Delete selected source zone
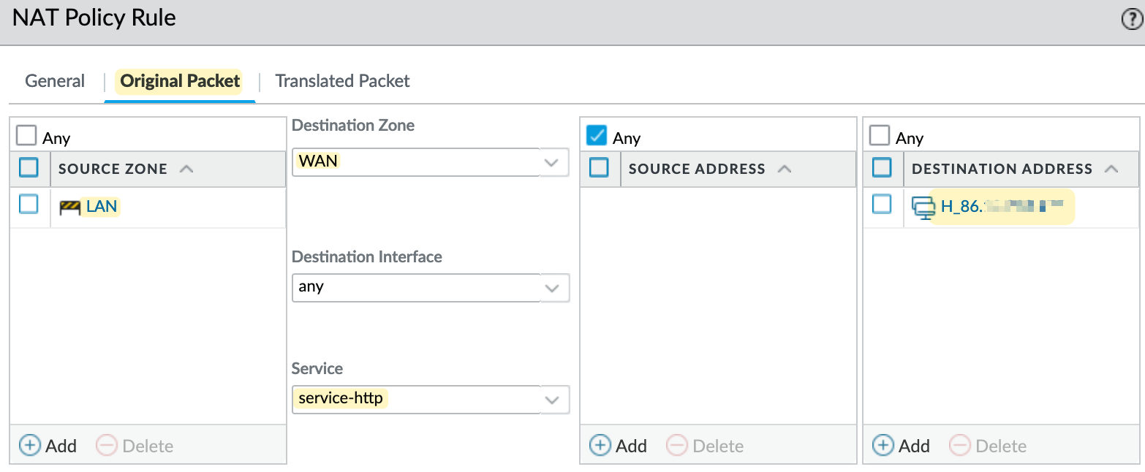Screen dimensions: 1145x472 pyautogui.click(x=135, y=446)
